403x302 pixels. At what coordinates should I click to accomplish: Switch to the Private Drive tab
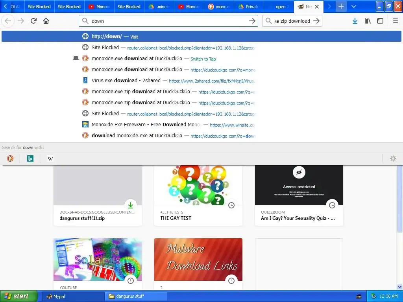(x=249, y=7)
